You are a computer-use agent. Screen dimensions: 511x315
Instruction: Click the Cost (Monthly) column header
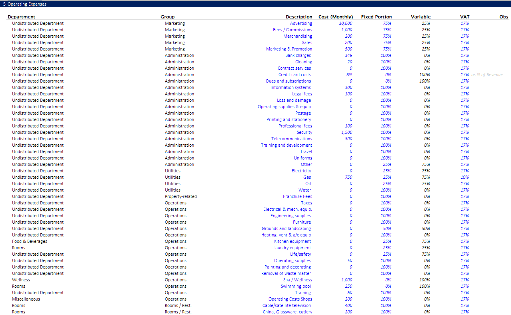[x=335, y=17]
